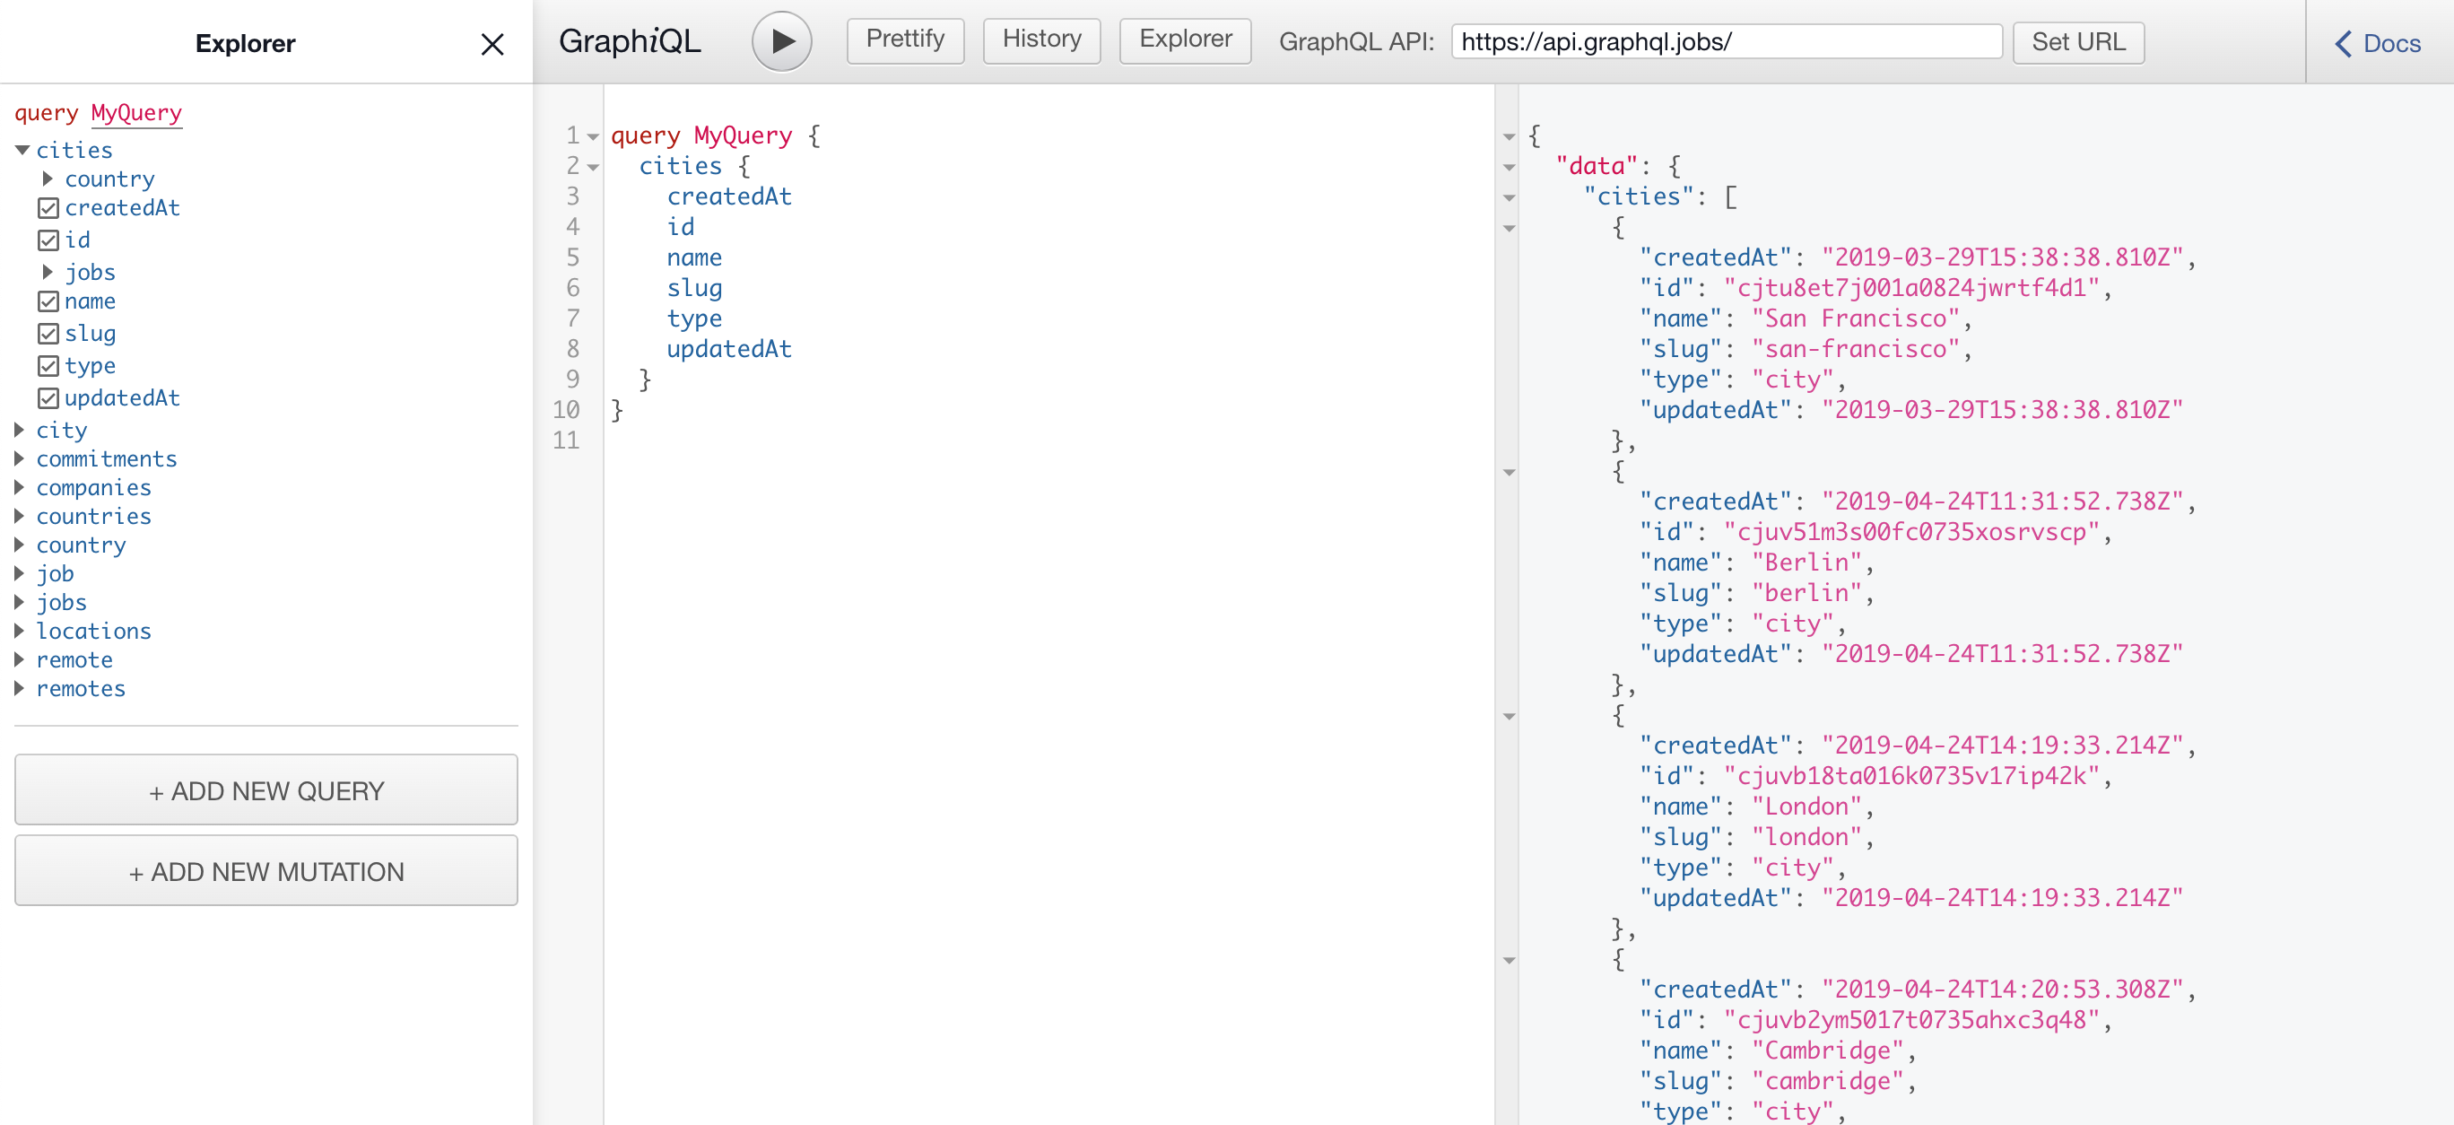2454x1125 pixels.
Task: Collapse the cities tree node
Action: (22, 151)
